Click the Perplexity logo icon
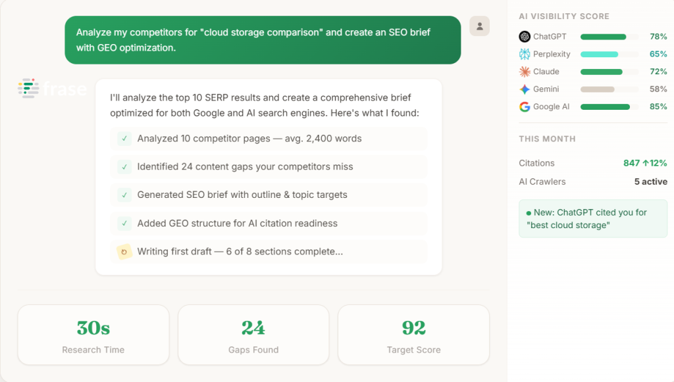The image size is (674, 382). click(x=525, y=54)
